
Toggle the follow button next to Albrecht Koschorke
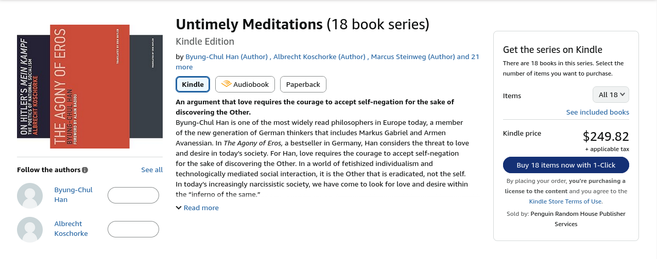[133, 229]
